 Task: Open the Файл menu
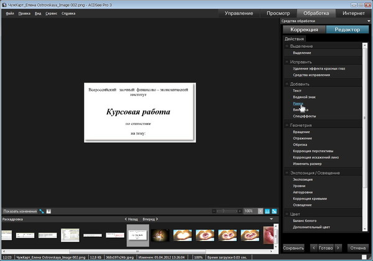click(x=10, y=14)
